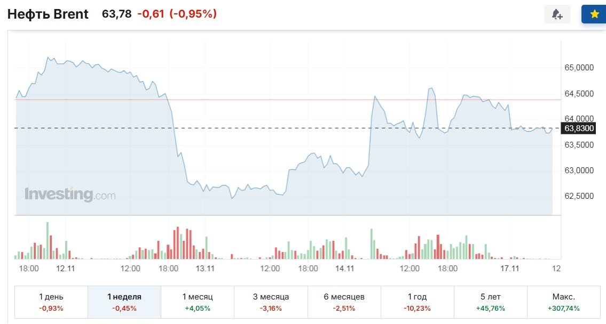The width and height of the screenshot is (606, 324).
Task: Click the current price 63,78 value
Action: [x=117, y=14]
